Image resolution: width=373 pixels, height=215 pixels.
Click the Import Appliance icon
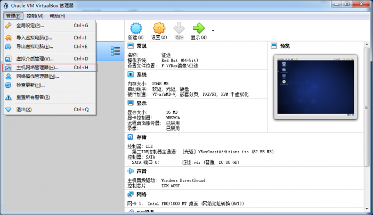coord(9,38)
